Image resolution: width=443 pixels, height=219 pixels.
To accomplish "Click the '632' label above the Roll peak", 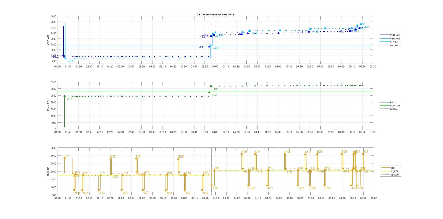I will click(x=113, y=157).
